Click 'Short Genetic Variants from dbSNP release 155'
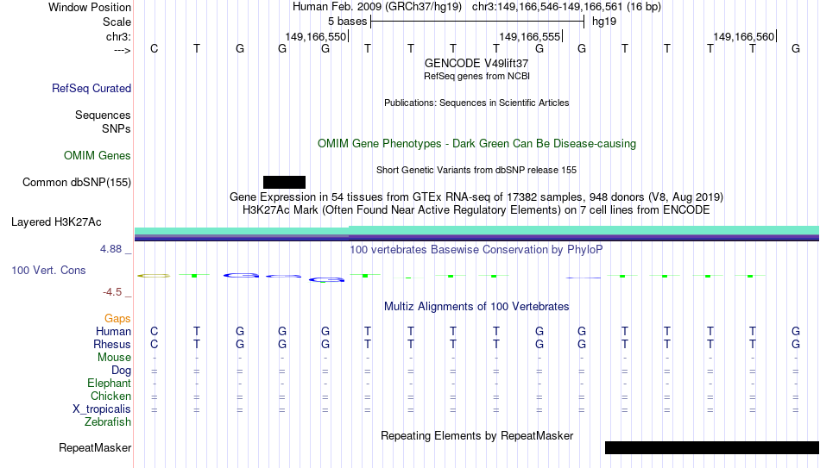Viewport: 820px width, 468px height. click(476, 171)
